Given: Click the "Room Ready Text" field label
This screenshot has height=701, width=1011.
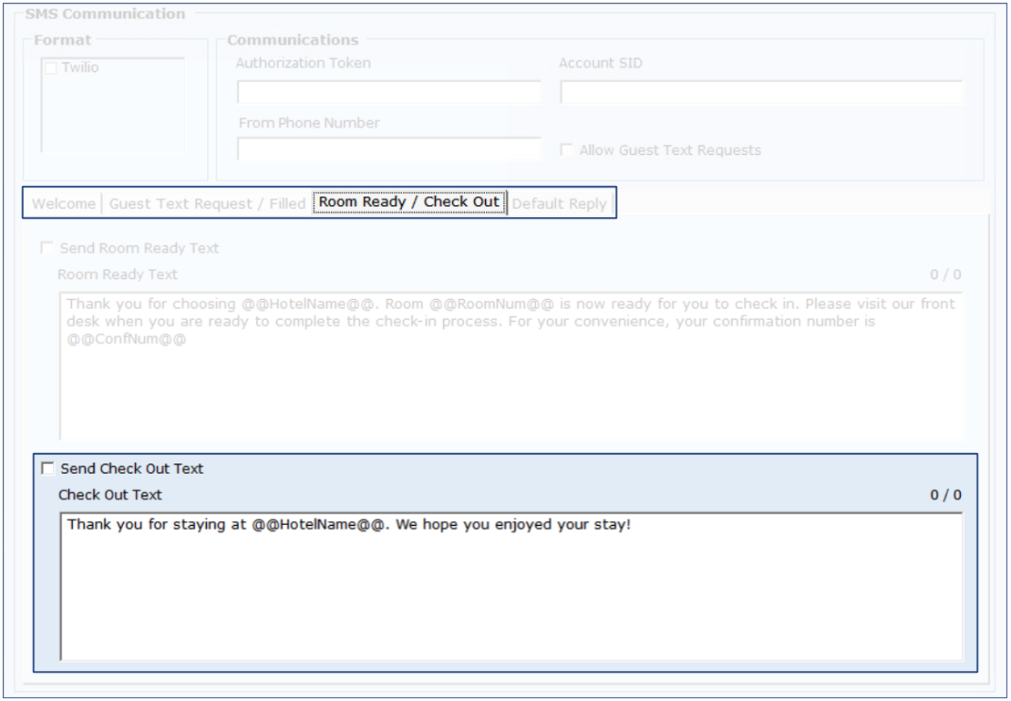Looking at the screenshot, I should click(x=118, y=274).
